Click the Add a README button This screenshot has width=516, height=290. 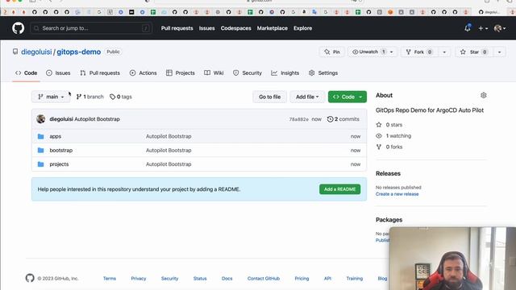[339, 189]
